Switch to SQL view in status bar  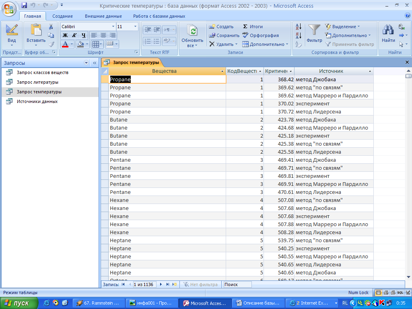(400, 293)
